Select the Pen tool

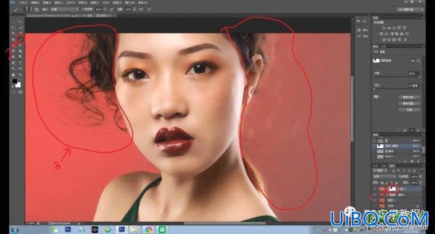[14, 63]
